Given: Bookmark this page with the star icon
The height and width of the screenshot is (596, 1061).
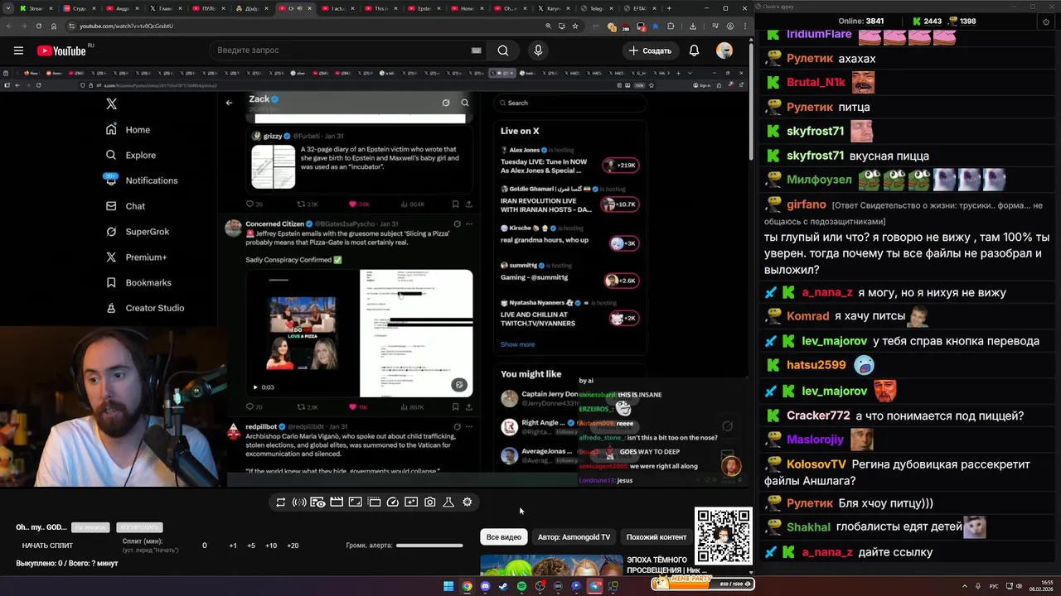Looking at the screenshot, I should pyautogui.click(x=575, y=26).
